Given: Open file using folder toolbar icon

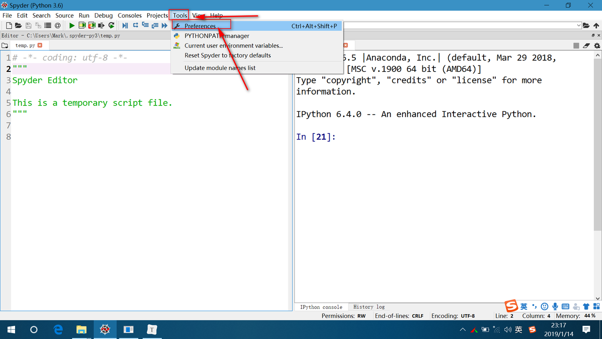Looking at the screenshot, I should pyautogui.click(x=18, y=25).
